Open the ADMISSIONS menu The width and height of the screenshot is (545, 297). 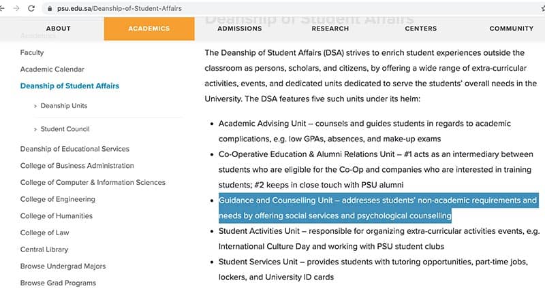click(240, 29)
